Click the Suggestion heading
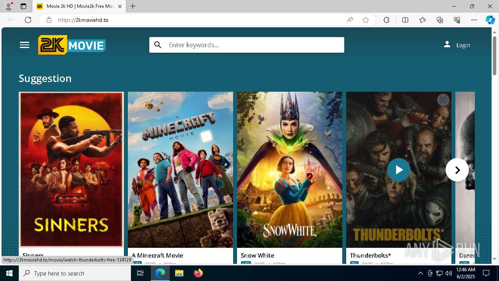Viewport: 499px width, 281px height. point(45,78)
